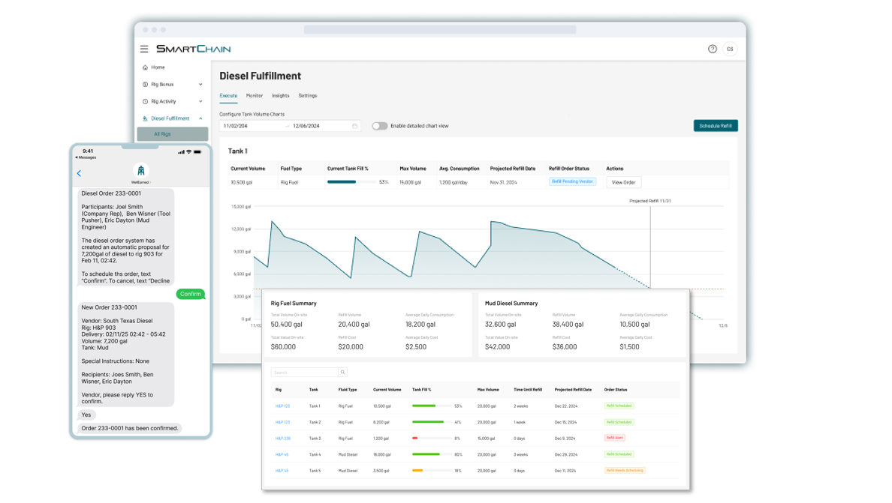This screenshot has width=892, height=503.
Task: Open the hamburger menu beside SmartChain logo
Action: click(144, 49)
